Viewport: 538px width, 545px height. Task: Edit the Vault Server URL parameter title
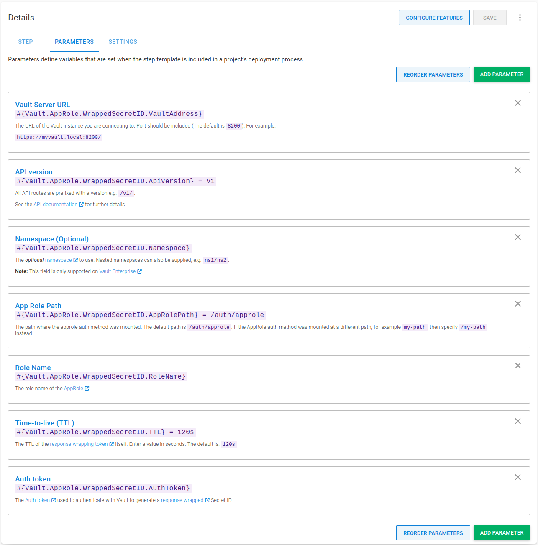coord(43,105)
